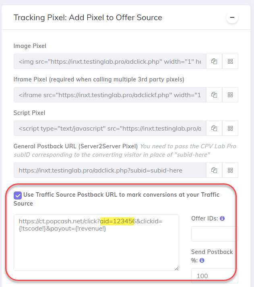Click the Iframe Pixel code field
Image resolution: width=254 pixels, height=287 pixels.
[x=110, y=95]
